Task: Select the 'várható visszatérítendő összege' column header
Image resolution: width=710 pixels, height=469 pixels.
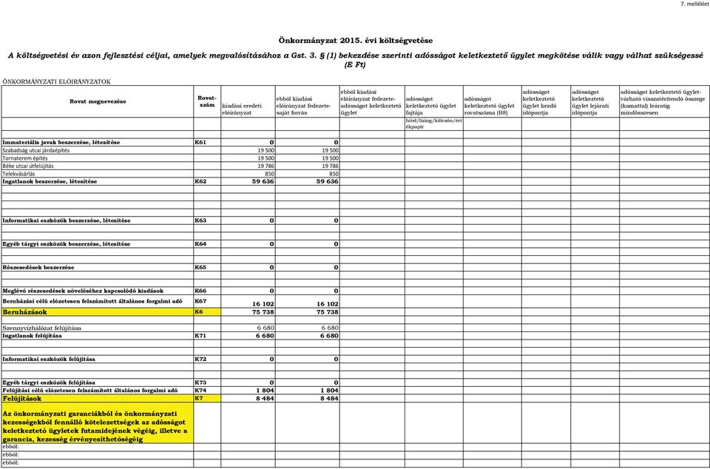Action: tap(663, 102)
